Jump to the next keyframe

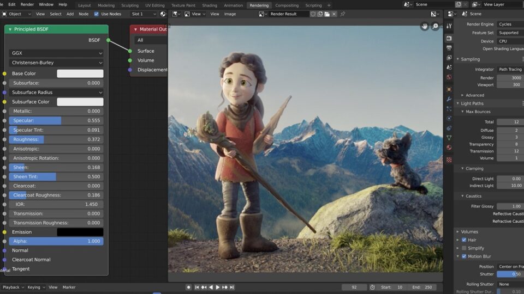tap(224, 287)
